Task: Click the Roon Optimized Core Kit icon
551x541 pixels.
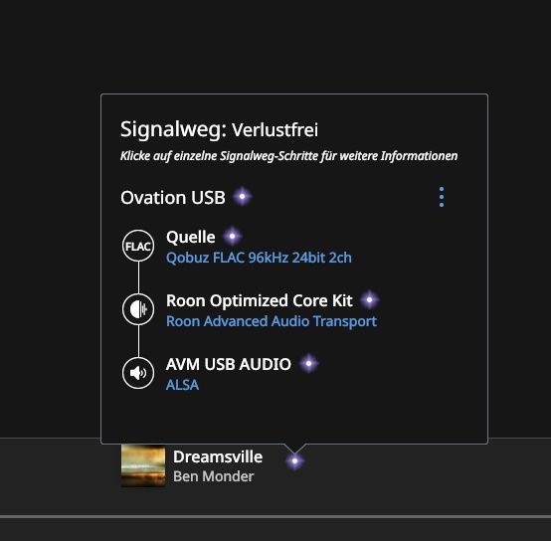Action: click(x=138, y=309)
